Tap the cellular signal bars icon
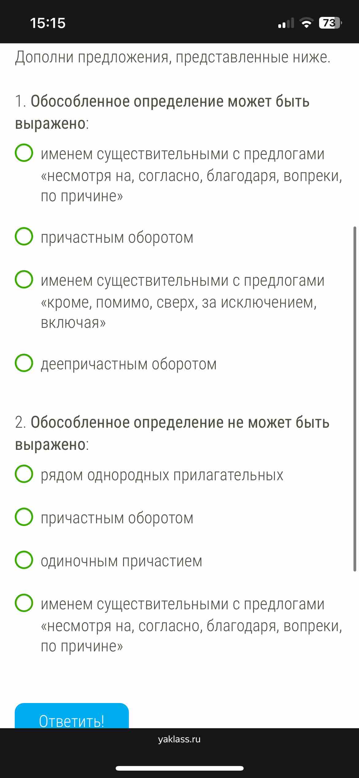 286,23
